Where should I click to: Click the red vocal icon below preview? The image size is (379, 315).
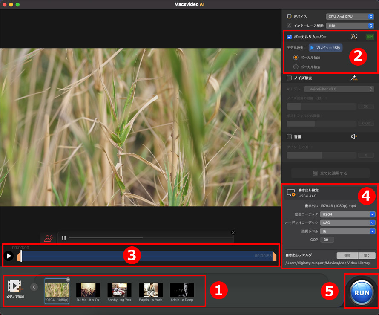point(49,238)
